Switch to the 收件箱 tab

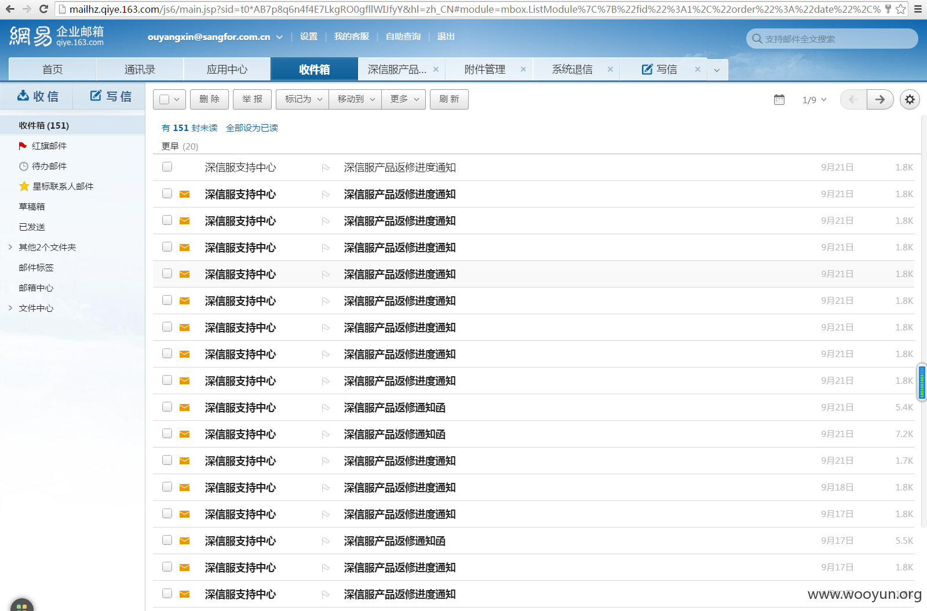pos(314,70)
